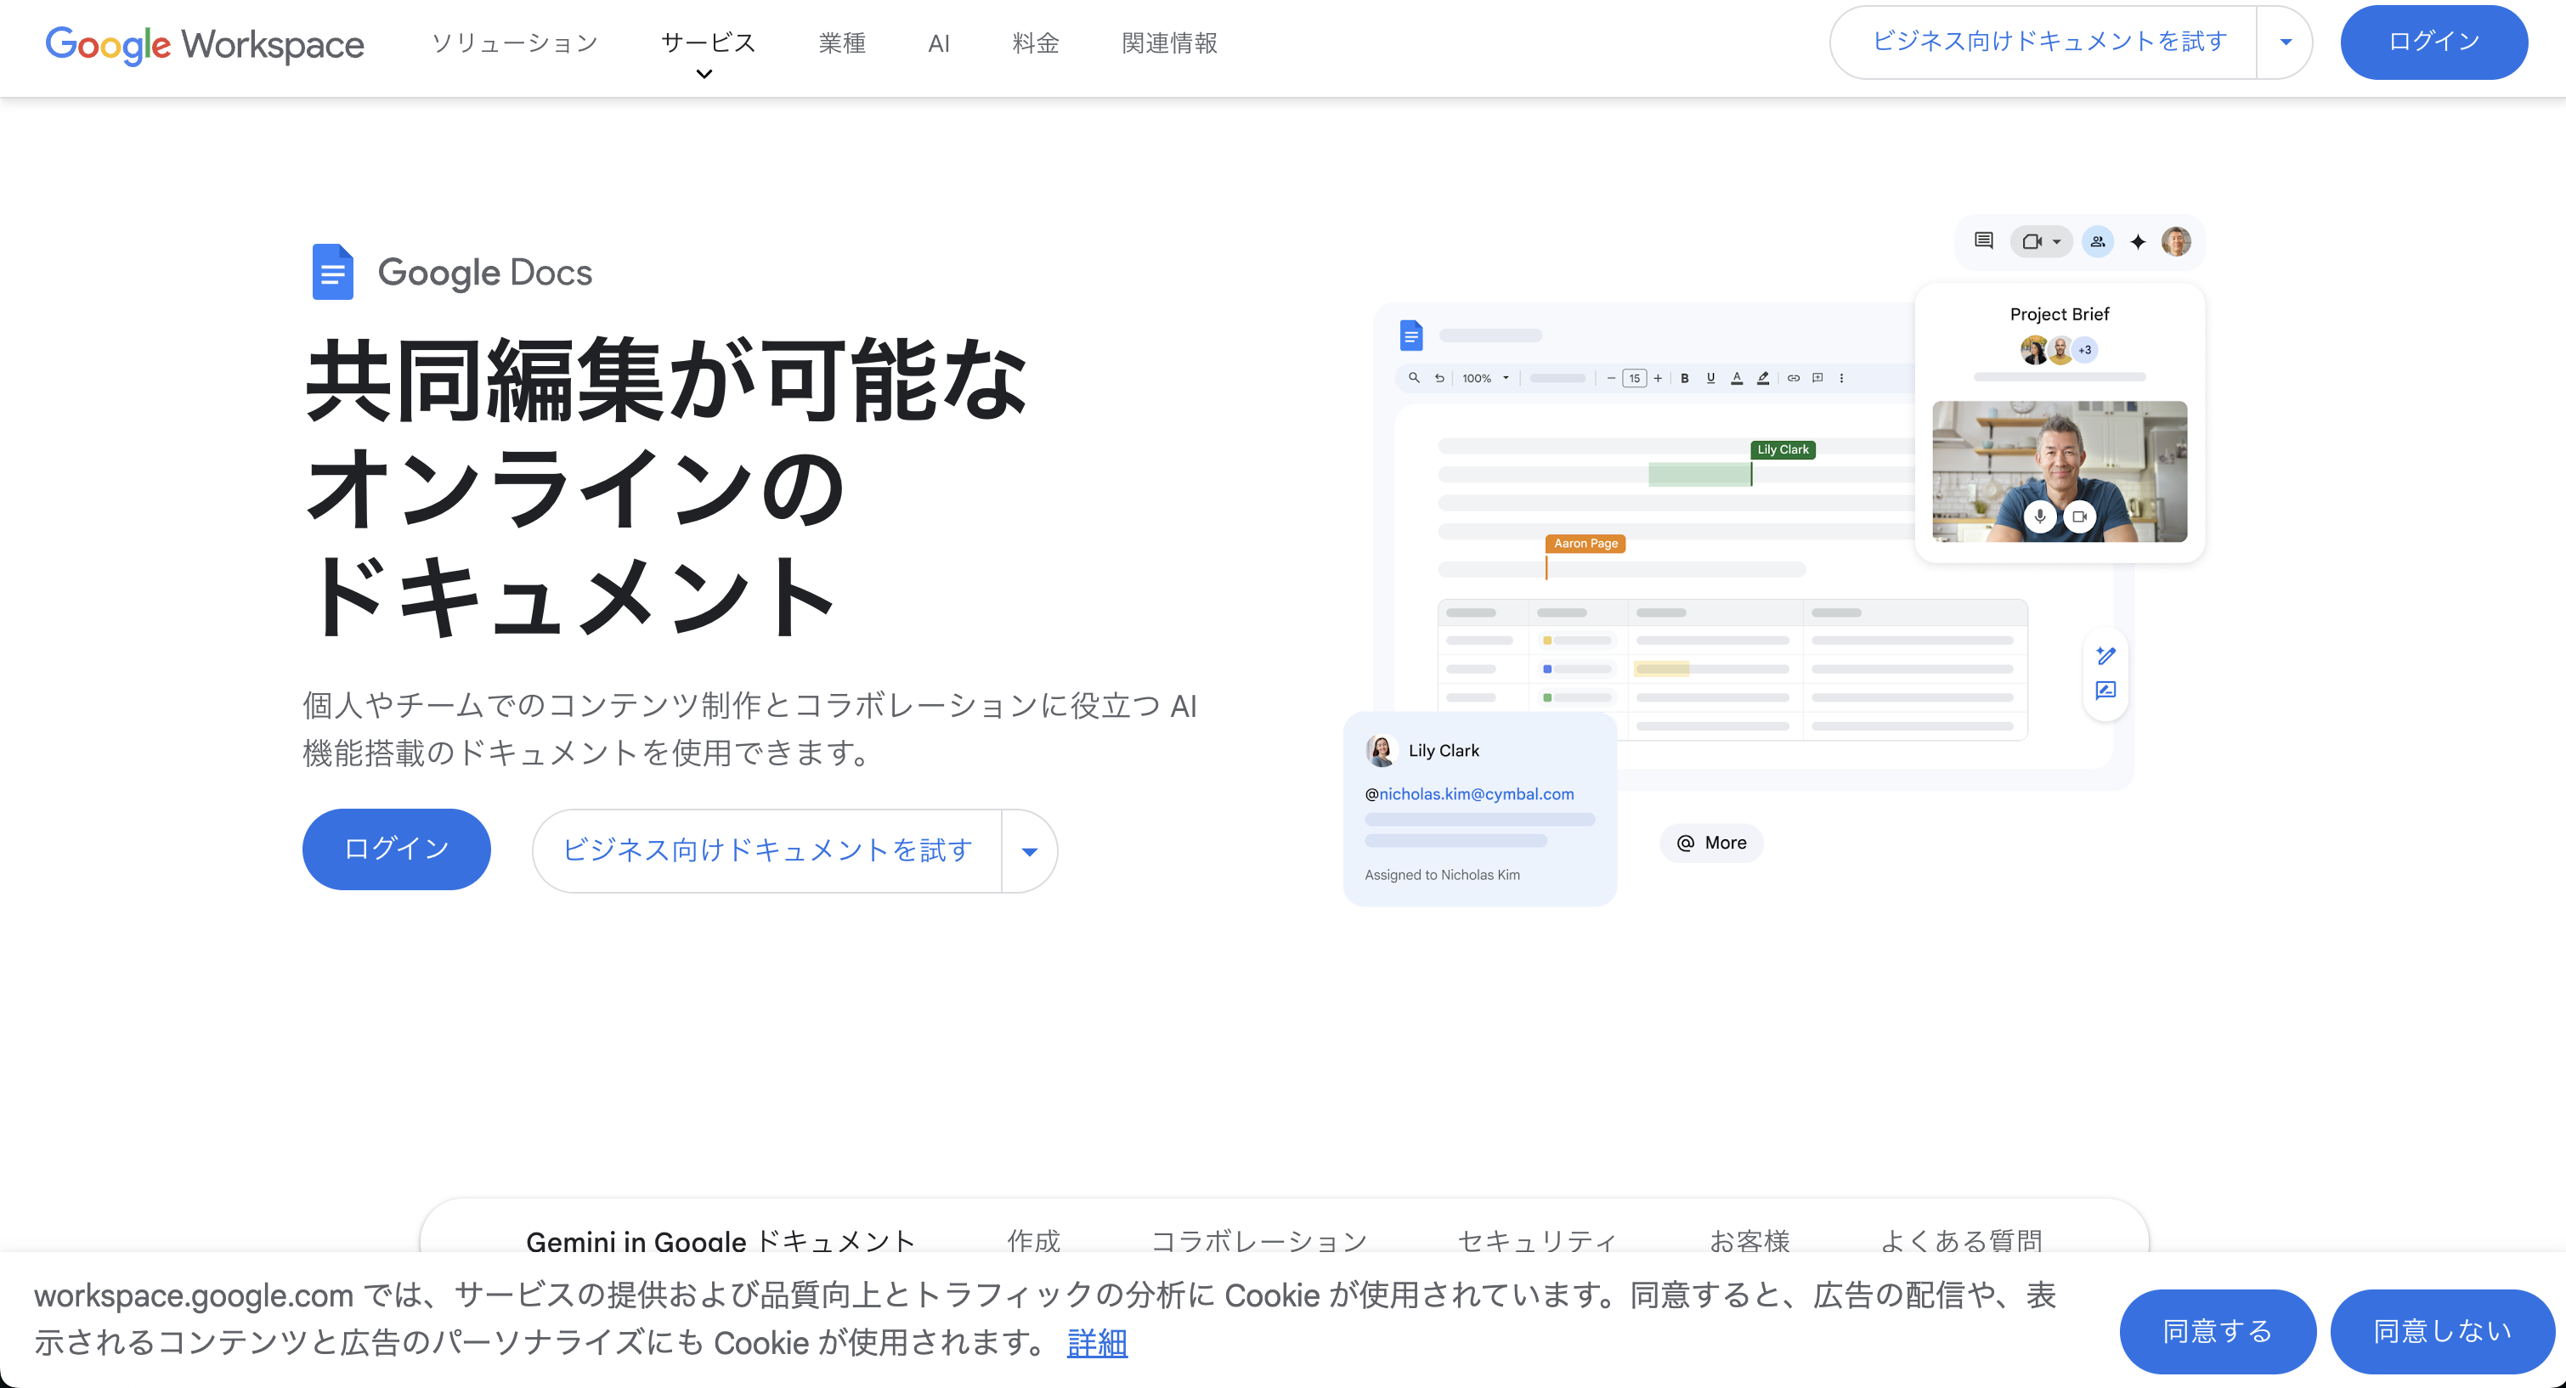Click the Gemini sparkle star icon
This screenshot has height=1388, width=2566.
click(2138, 241)
